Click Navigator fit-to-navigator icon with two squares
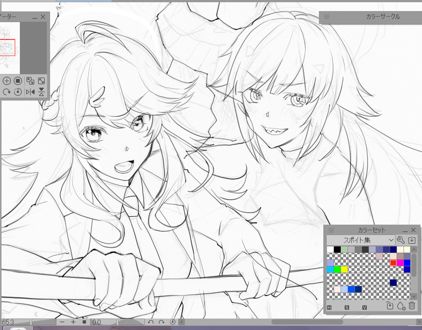This screenshot has height=330, width=422. (x=30, y=81)
